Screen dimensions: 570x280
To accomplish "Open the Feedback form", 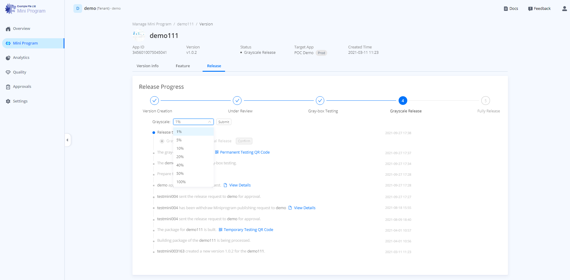I will [539, 9].
